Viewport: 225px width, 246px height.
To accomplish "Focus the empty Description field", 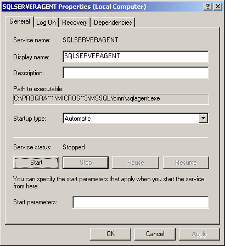I will tap(136, 72).
